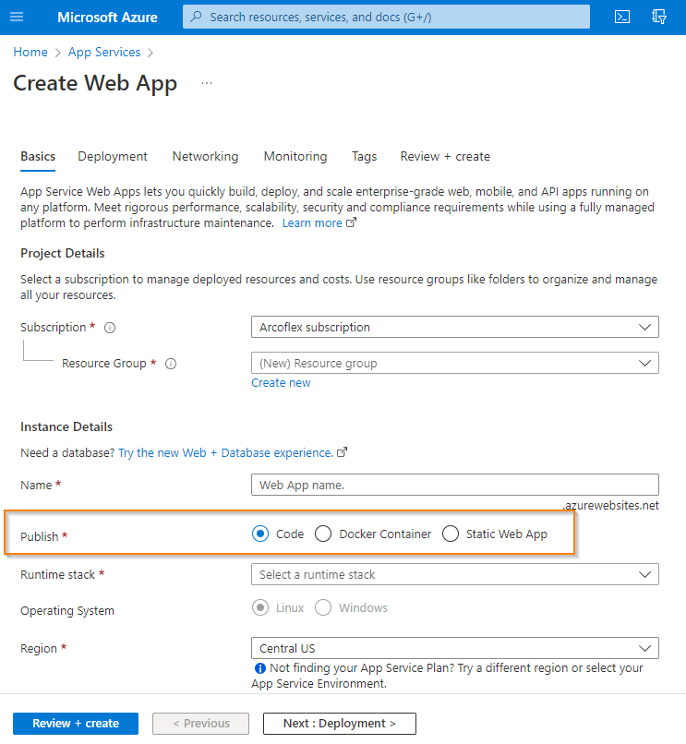Screen dimensions: 686x744
Task: Switch to the Review + create tab
Action: coord(445,157)
